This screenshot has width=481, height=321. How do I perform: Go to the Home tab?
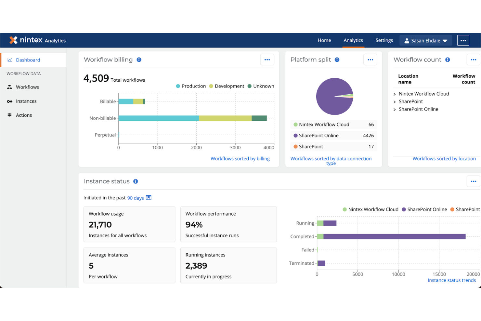pyautogui.click(x=324, y=40)
